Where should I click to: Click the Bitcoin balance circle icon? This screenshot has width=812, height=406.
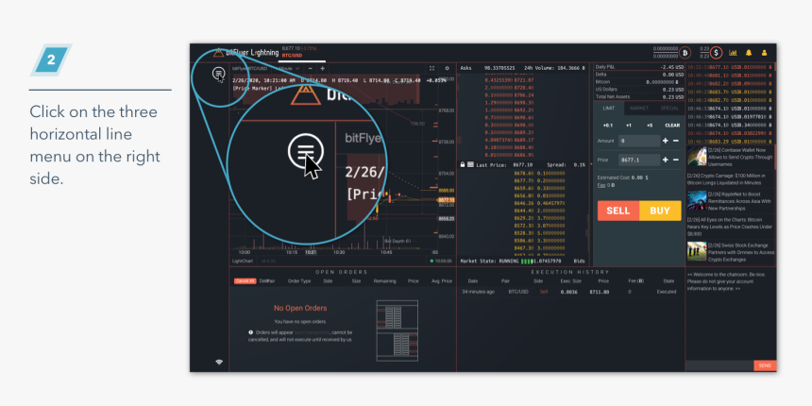point(686,52)
